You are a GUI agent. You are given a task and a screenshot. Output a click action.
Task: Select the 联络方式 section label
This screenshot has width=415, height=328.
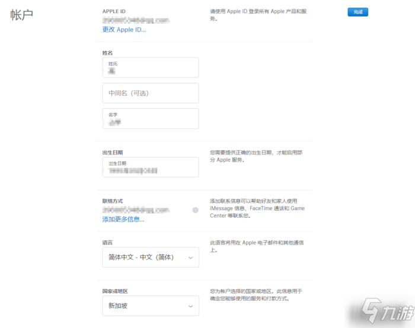[113, 201]
